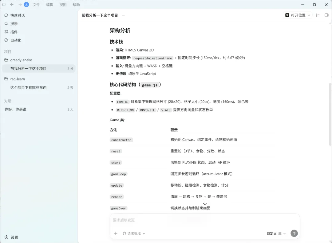Viewport: 332px width, 243px height.
Task: Click the 技术栈 heading
Action: click(116, 42)
